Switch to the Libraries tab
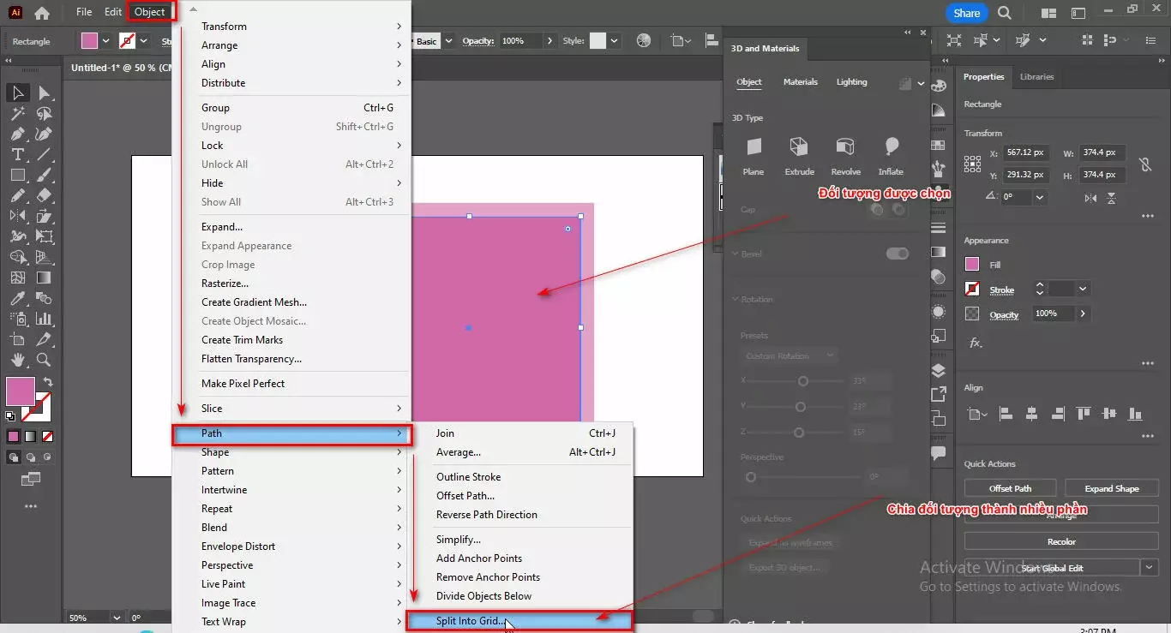Viewport: 1171px width, 633px height. coord(1036,77)
